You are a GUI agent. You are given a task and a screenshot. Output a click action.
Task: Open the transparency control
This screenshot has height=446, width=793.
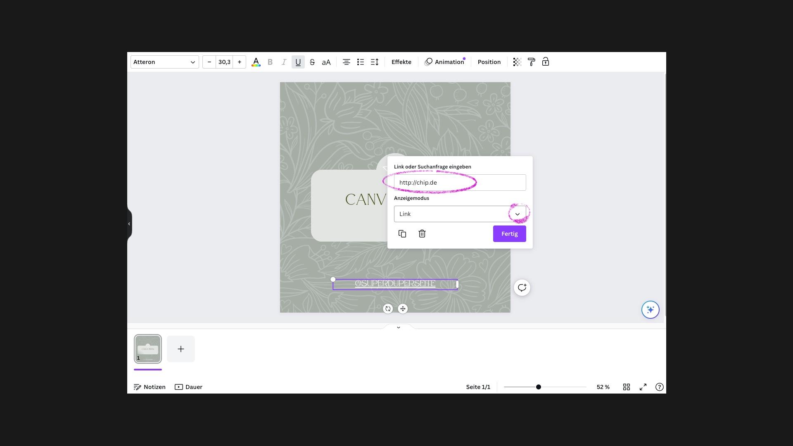[517, 62]
